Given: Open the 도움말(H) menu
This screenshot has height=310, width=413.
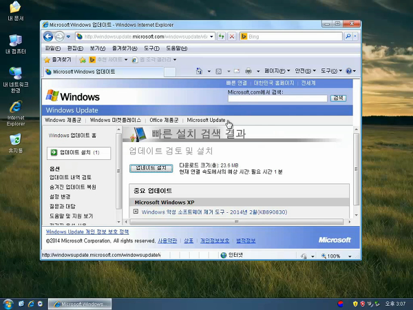Looking at the screenshot, I should (x=176, y=48).
